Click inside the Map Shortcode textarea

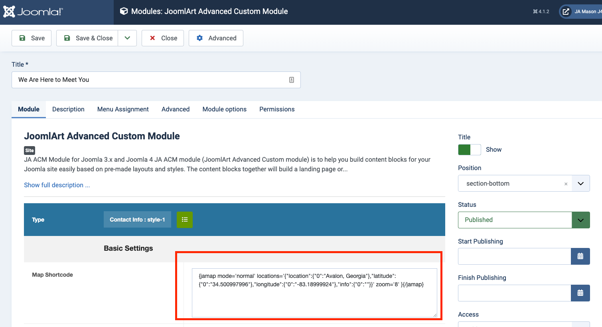coord(314,293)
